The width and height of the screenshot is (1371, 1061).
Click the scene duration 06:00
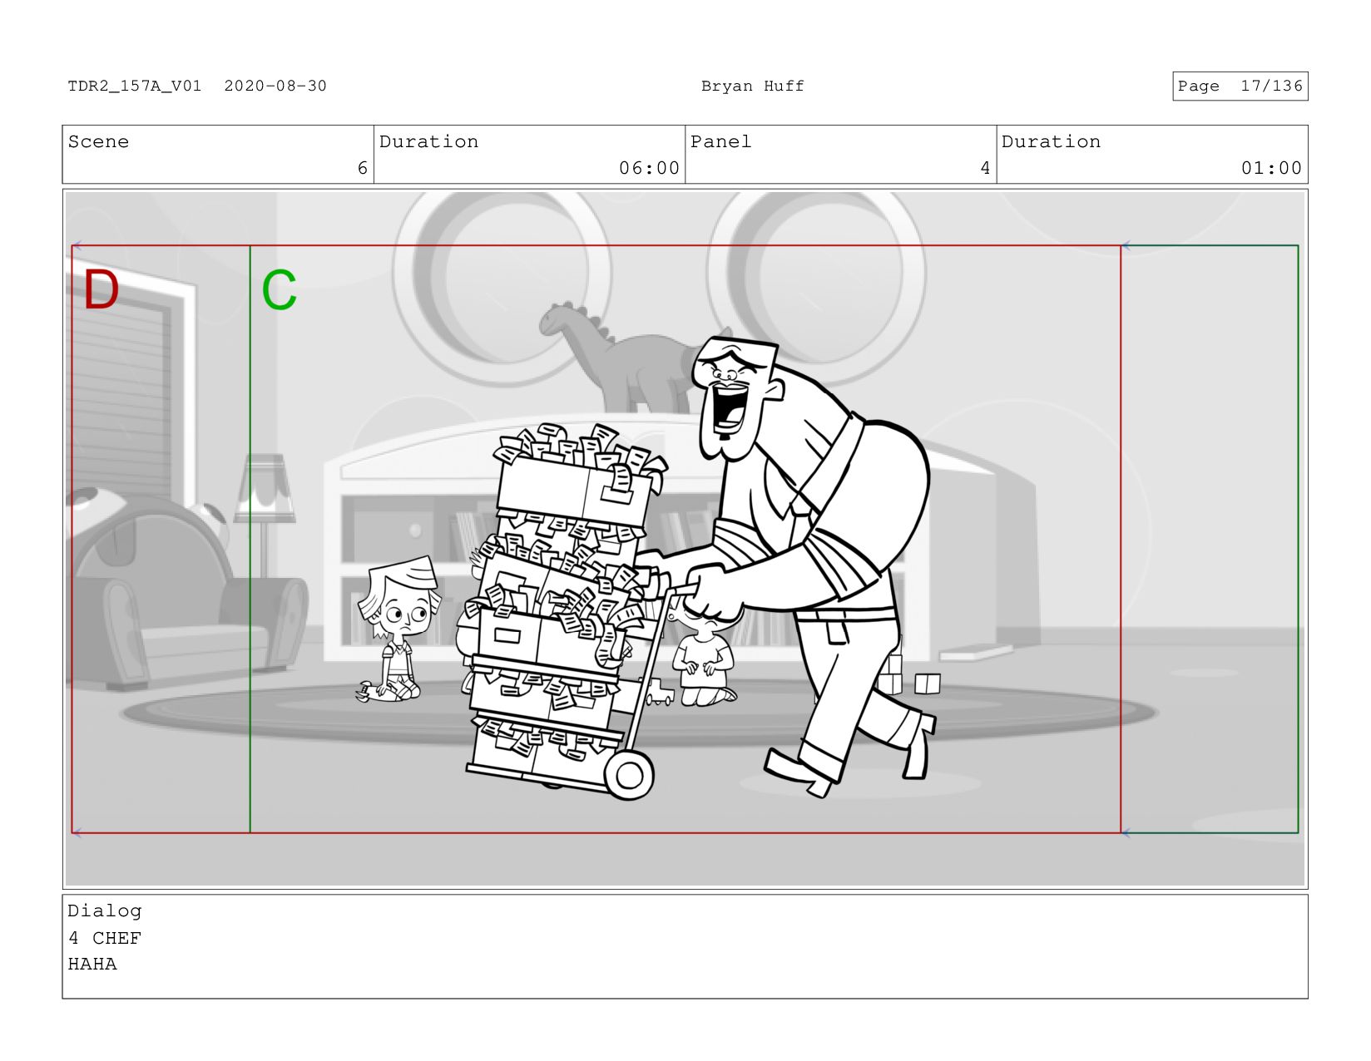[649, 168]
